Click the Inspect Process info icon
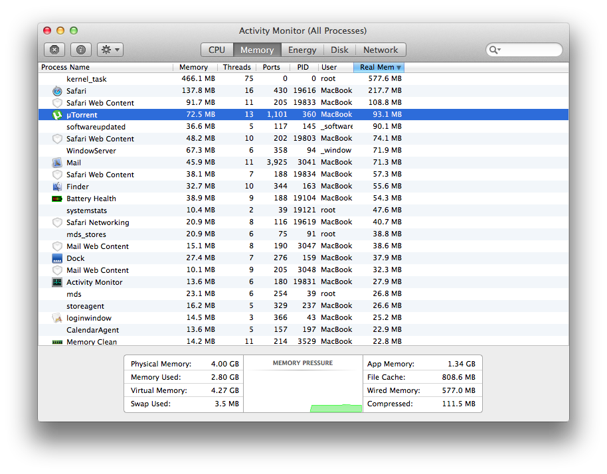The width and height of the screenshot is (607, 474). click(x=81, y=50)
